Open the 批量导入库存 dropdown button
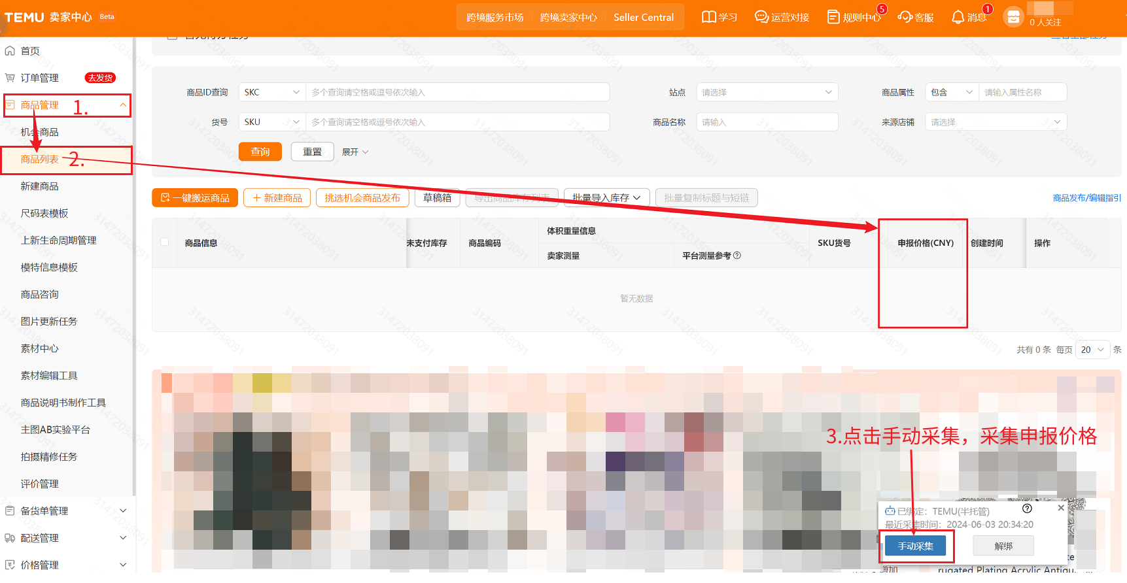This screenshot has height=583, width=1127. [606, 197]
